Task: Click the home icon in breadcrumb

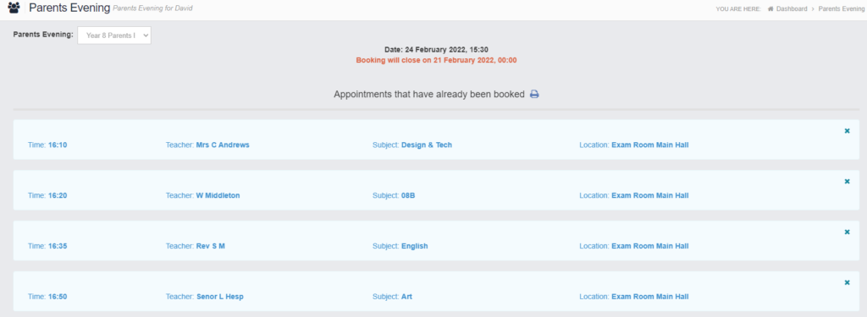Action: click(770, 8)
